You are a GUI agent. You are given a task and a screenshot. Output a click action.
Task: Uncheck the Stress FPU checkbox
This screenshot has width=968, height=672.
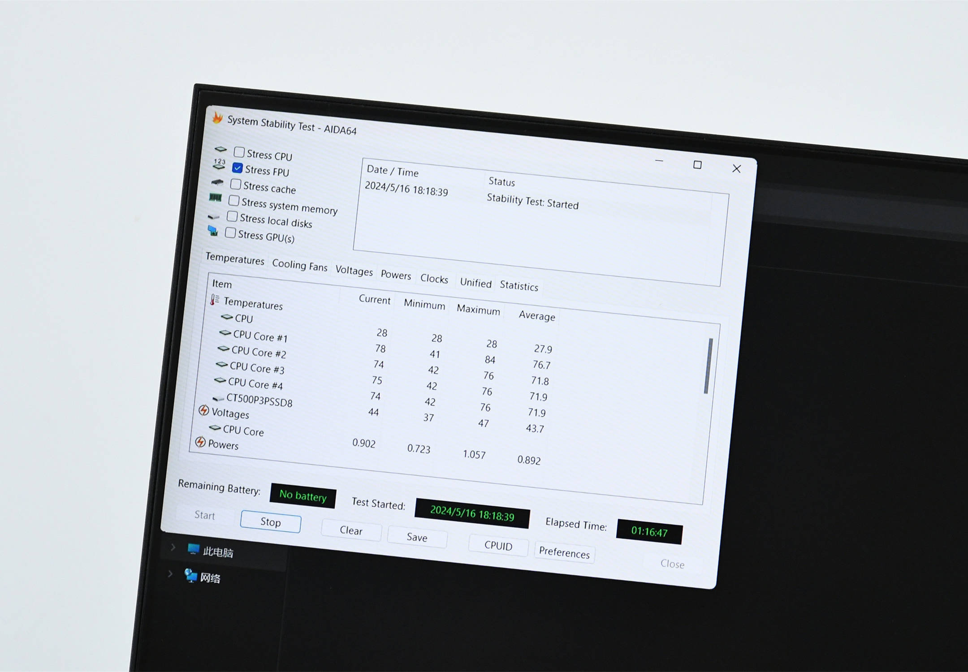[238, 168]
